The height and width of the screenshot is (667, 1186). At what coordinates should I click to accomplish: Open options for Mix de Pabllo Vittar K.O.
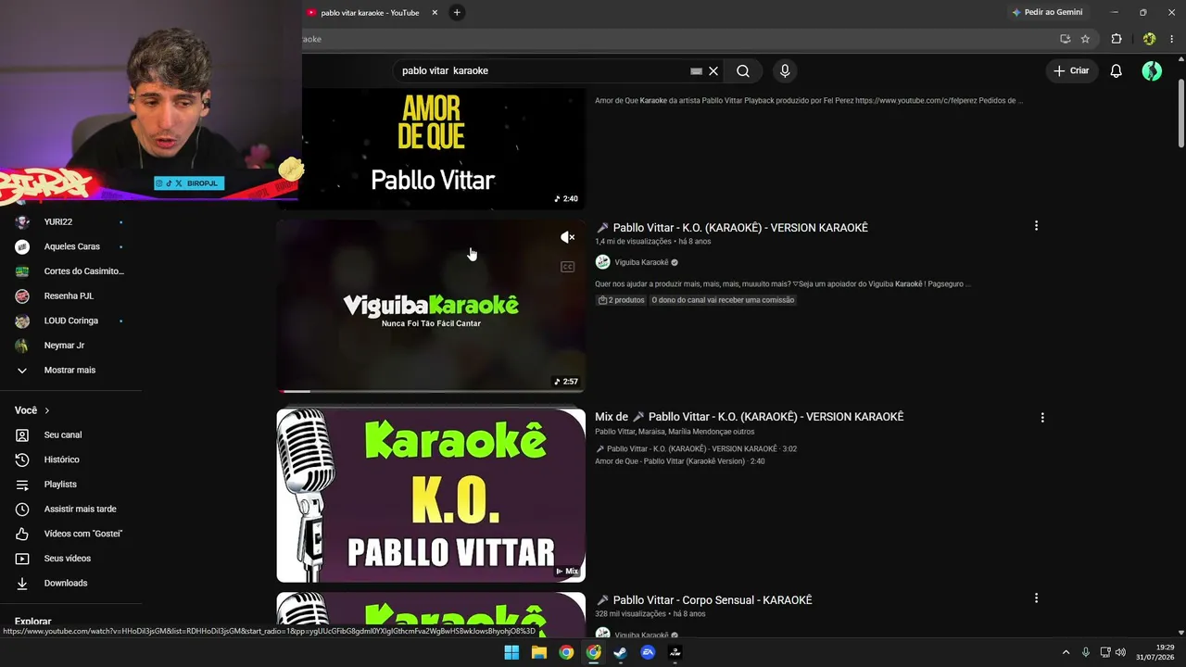point(1042,418)
